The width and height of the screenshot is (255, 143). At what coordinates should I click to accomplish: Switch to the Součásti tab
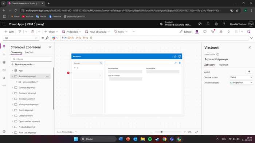pyautogui.click(x=29, y=52)
